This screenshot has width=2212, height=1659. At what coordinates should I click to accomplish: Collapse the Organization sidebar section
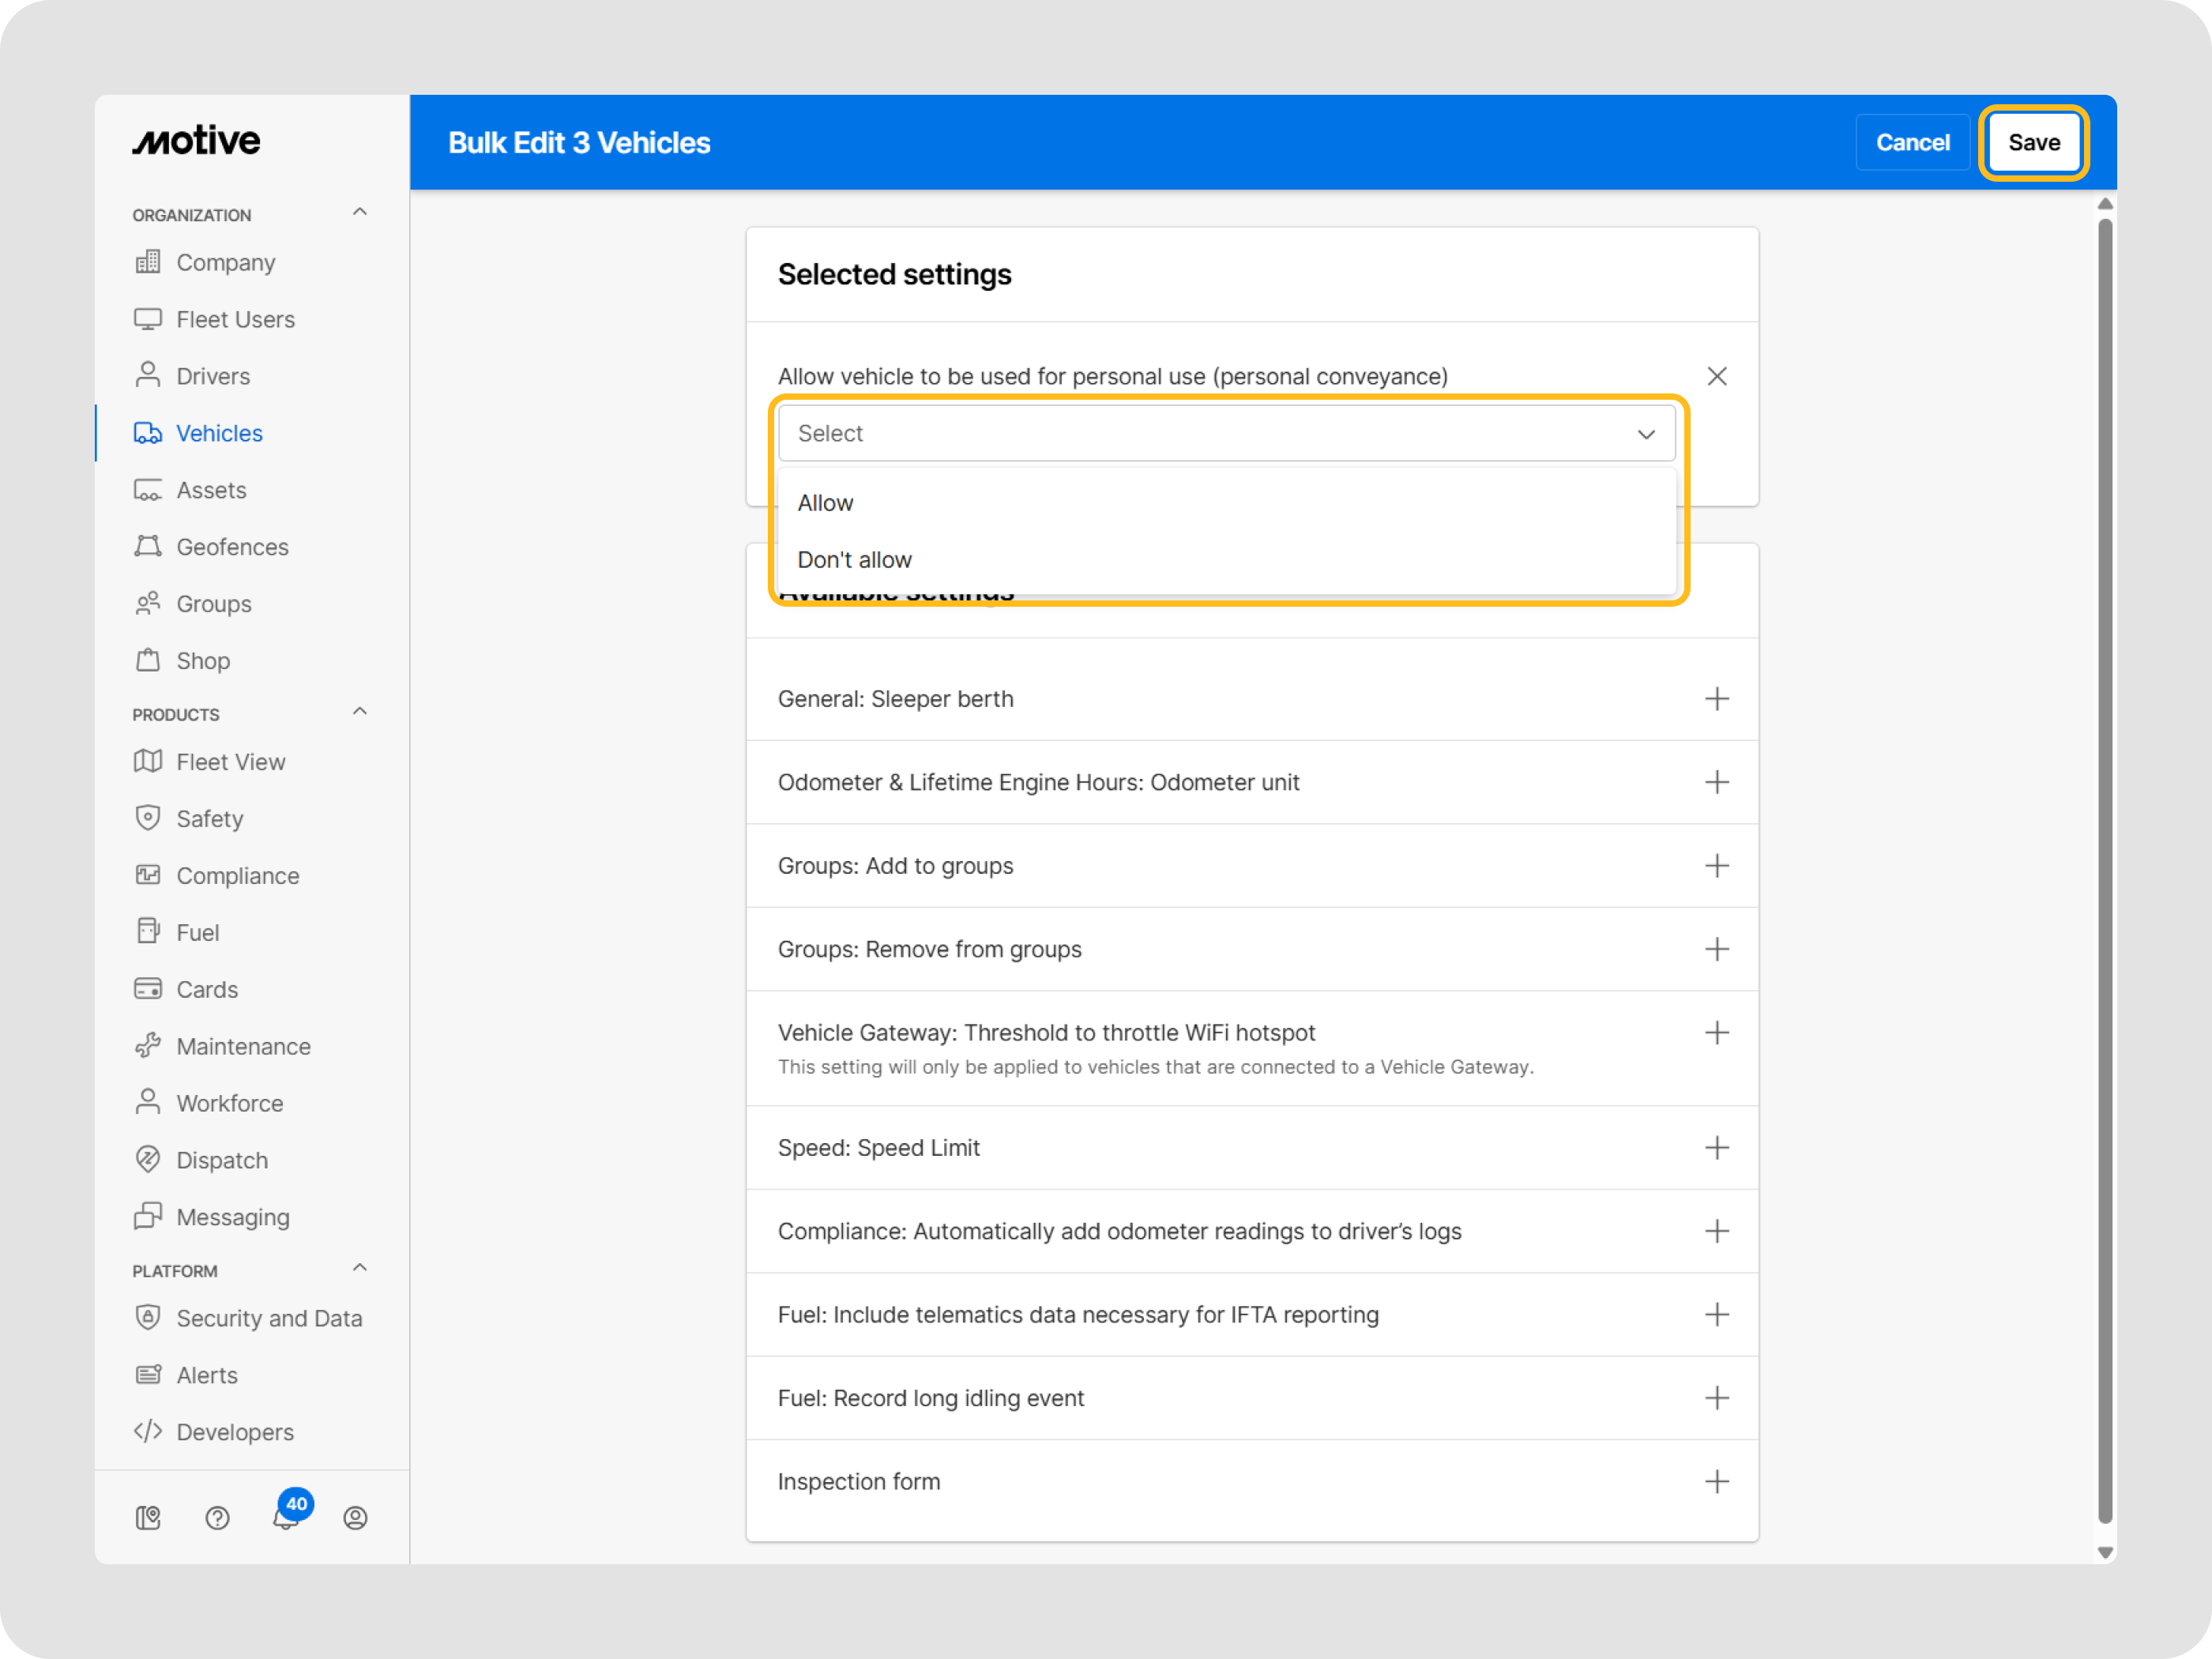click(360, 212)
